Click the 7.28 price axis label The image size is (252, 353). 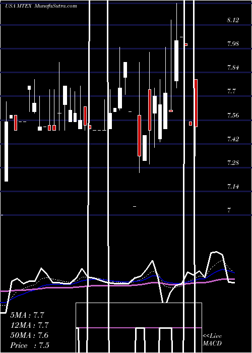233,163
